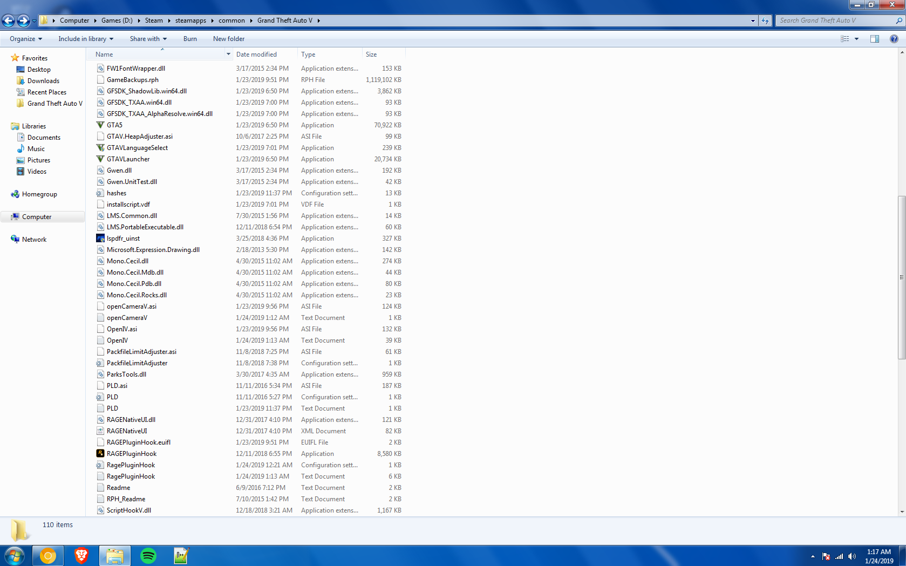Viewport: 906px width, 566px height.
Task: Sort by the Date modified column
Action: tap(265, 54)
